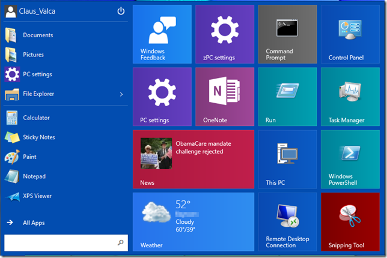This screenshot has width=387, height=258.
Task: Launch the Windows PowerShell tile
Action: (350, 160)
